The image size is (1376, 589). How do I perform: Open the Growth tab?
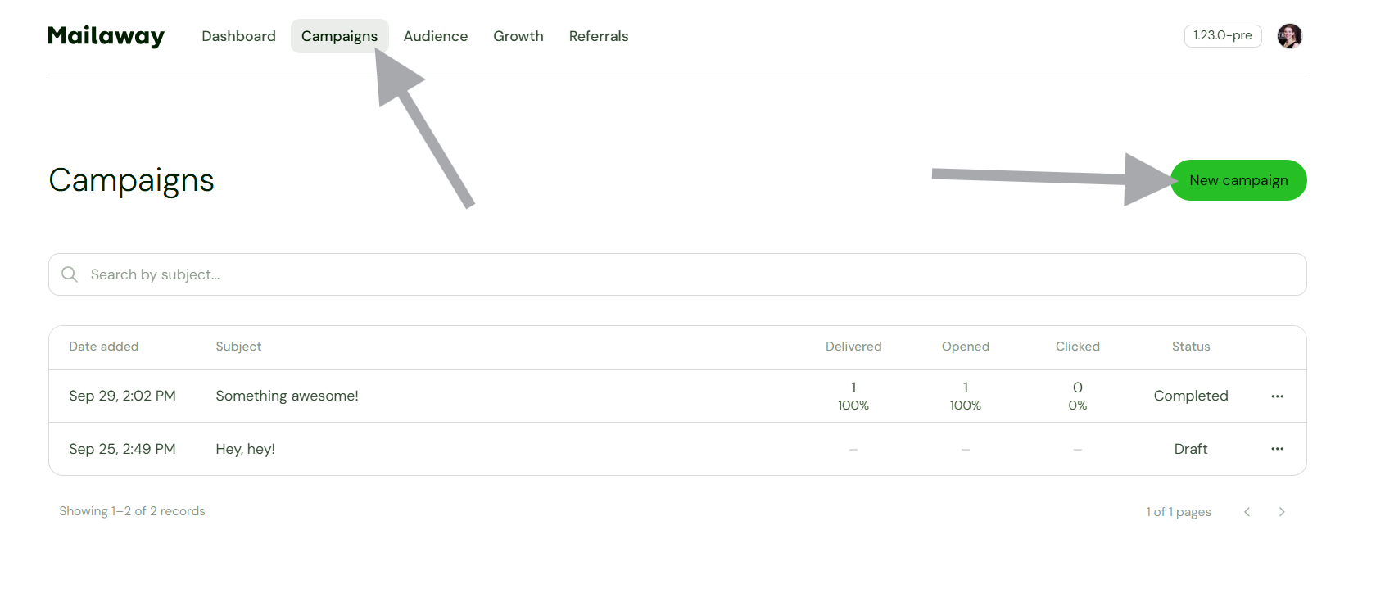tap(518, 36)
